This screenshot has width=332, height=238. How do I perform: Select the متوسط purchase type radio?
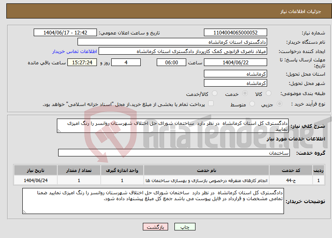point(252,104)
